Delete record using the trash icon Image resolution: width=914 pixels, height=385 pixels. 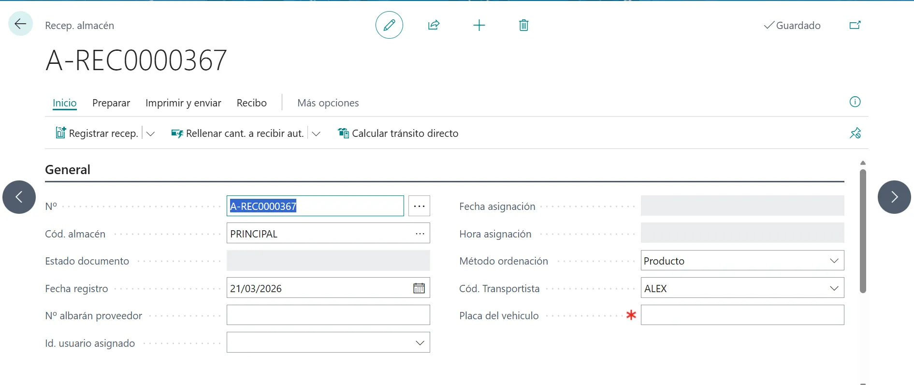[x=523, y=25]
